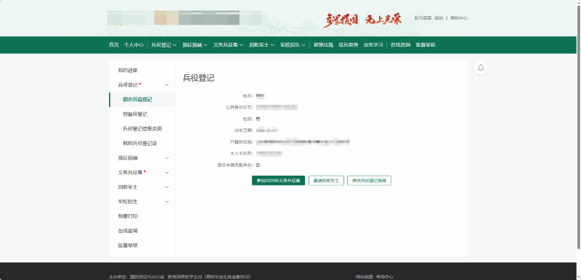The image size is (581, 280).
Task: Open 帮助中心 link in header
Action: (459, 18)
